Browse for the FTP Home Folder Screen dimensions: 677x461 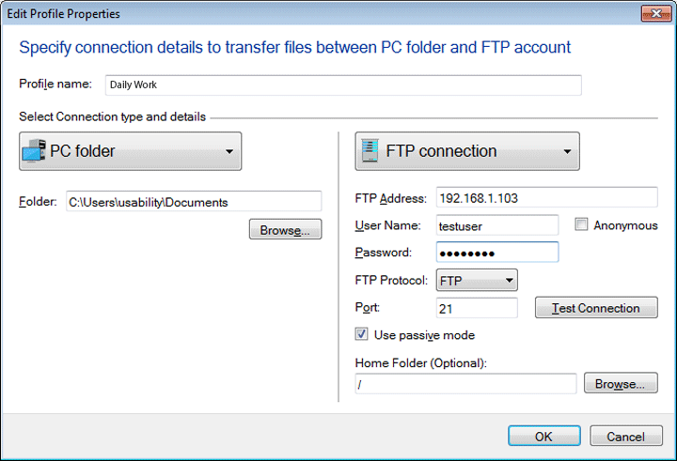coord(621,384)
